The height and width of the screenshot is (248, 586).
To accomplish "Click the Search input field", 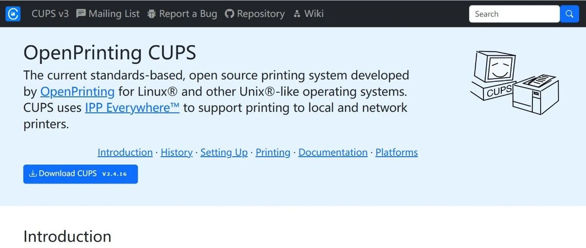I will [x=515, y=14].
